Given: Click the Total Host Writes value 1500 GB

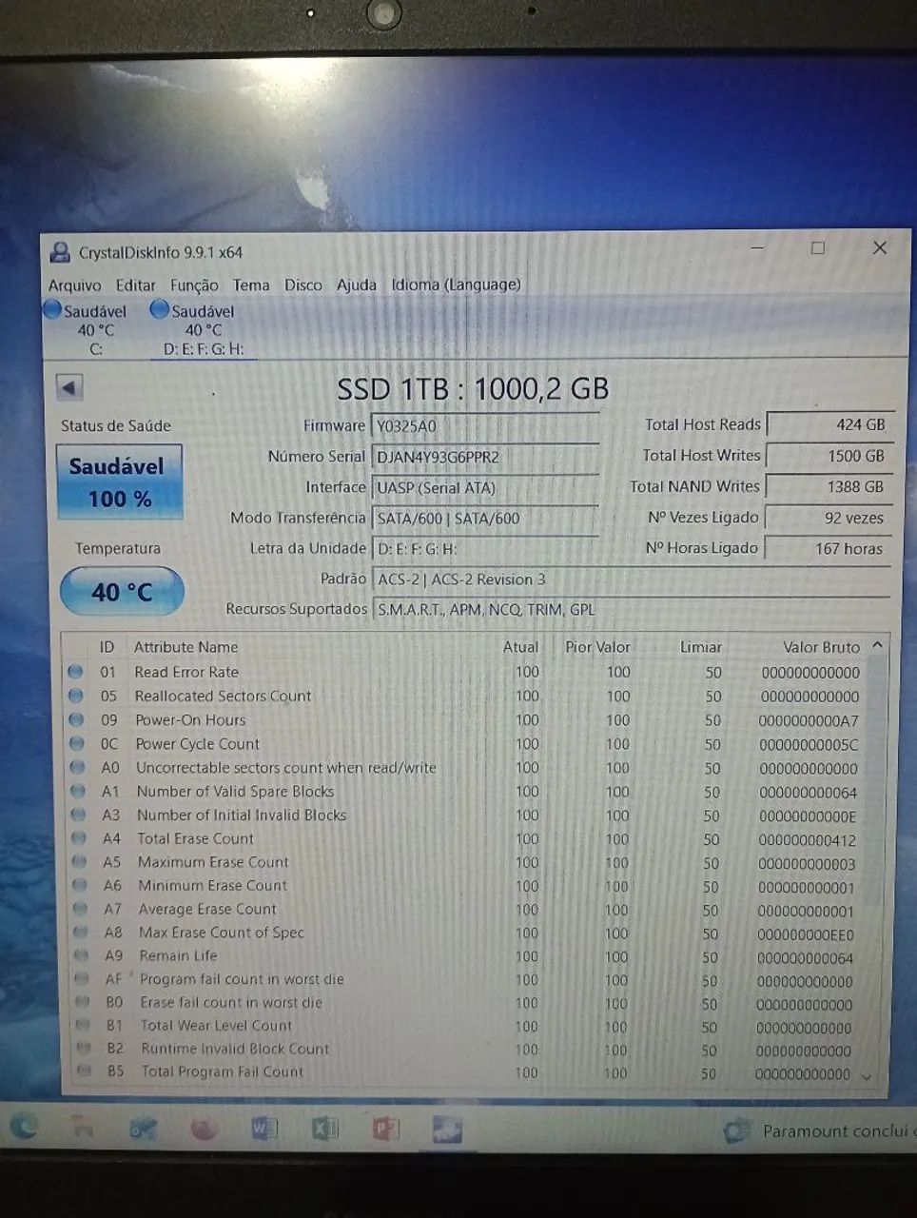Looking at the screenshot, I should point(829,456).
